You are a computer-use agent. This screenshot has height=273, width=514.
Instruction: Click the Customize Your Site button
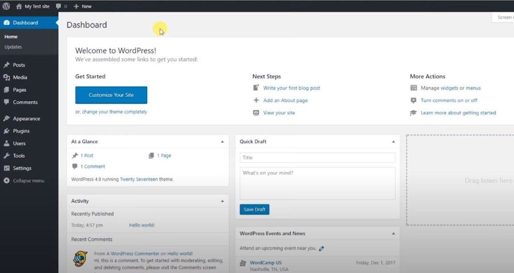(x=111, y=95)
